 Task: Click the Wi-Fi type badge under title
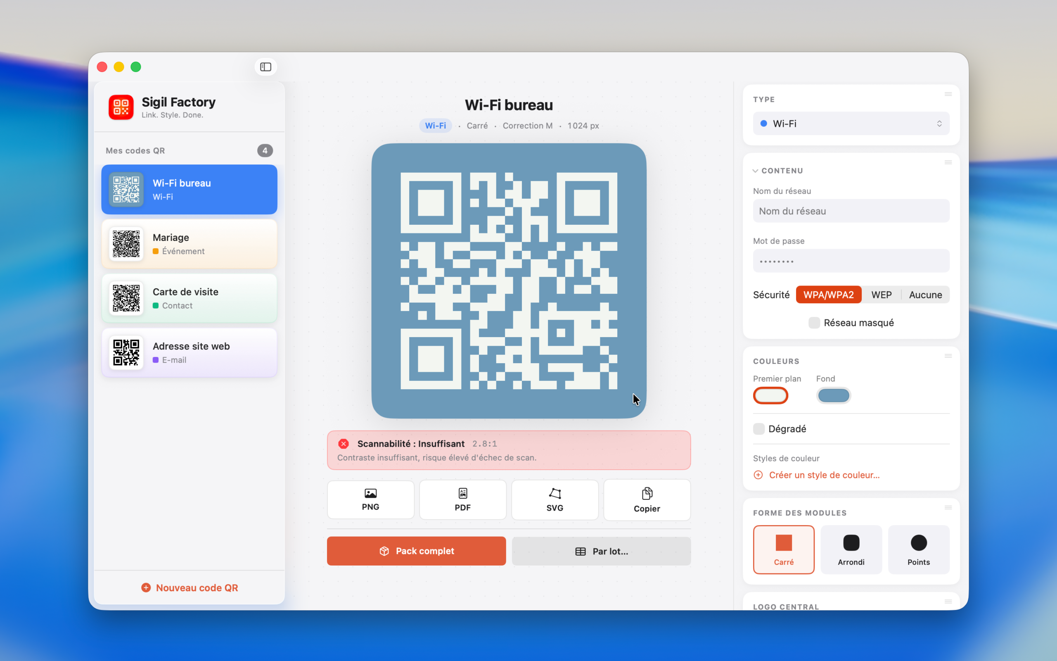[x=436, y=126]
